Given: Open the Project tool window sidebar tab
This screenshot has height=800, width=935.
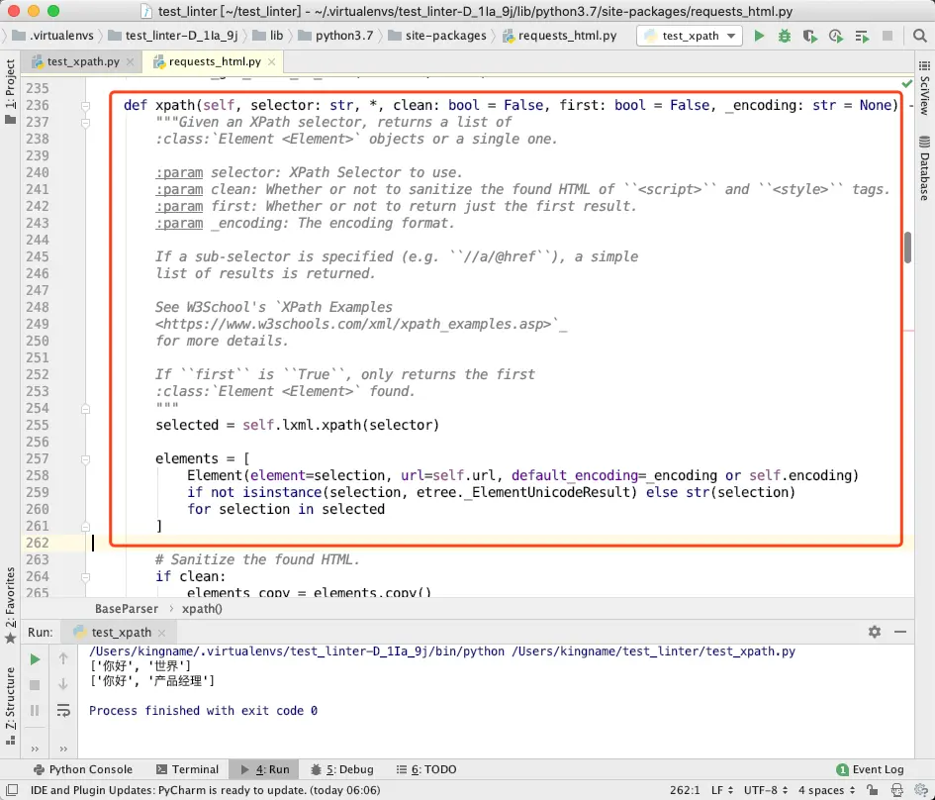Looking at the screenshot, I should coord(10,91).
